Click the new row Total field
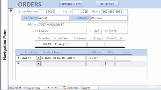161x90 pixels. pos(123,64)
